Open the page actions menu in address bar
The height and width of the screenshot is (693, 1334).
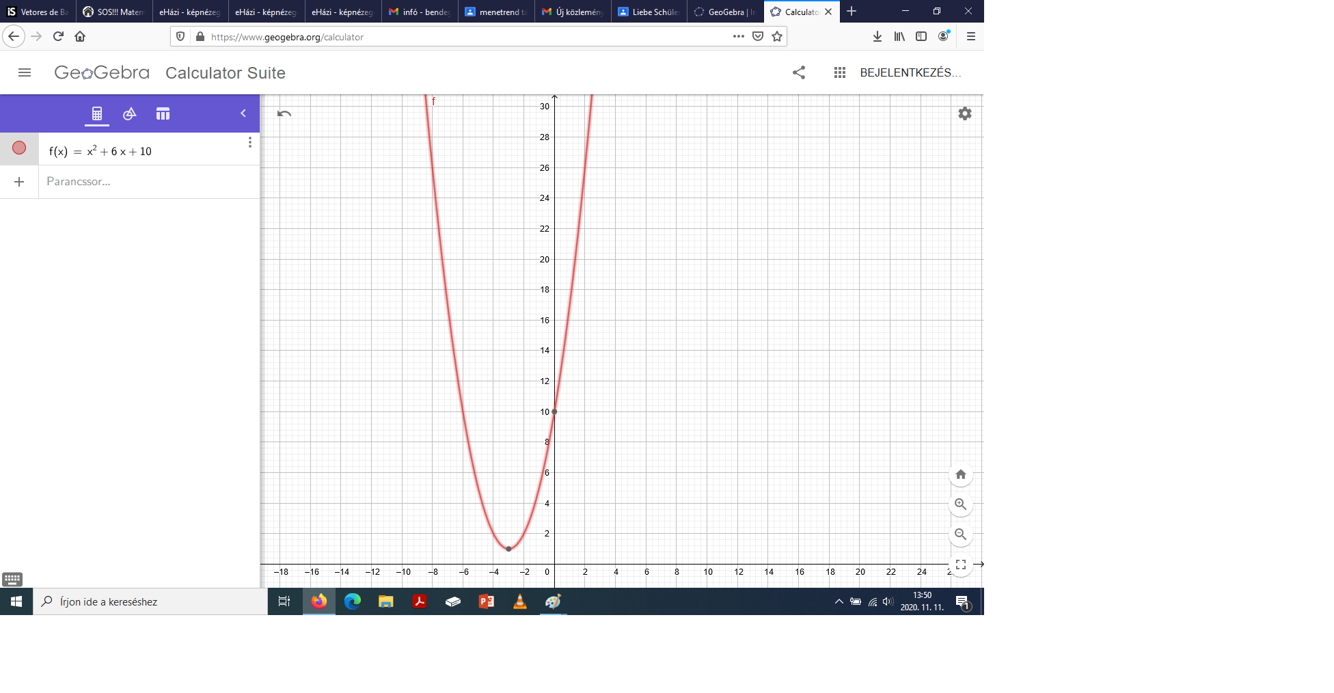pyautogui.click(x=738, y=37)
